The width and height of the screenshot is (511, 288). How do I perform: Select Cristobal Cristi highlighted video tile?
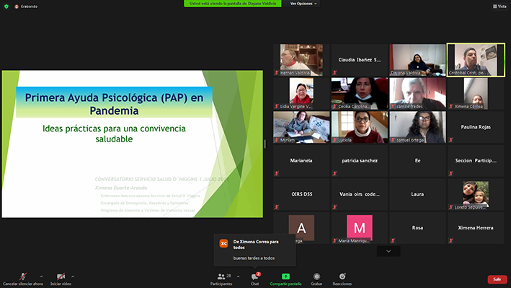(x=476, y=60)
